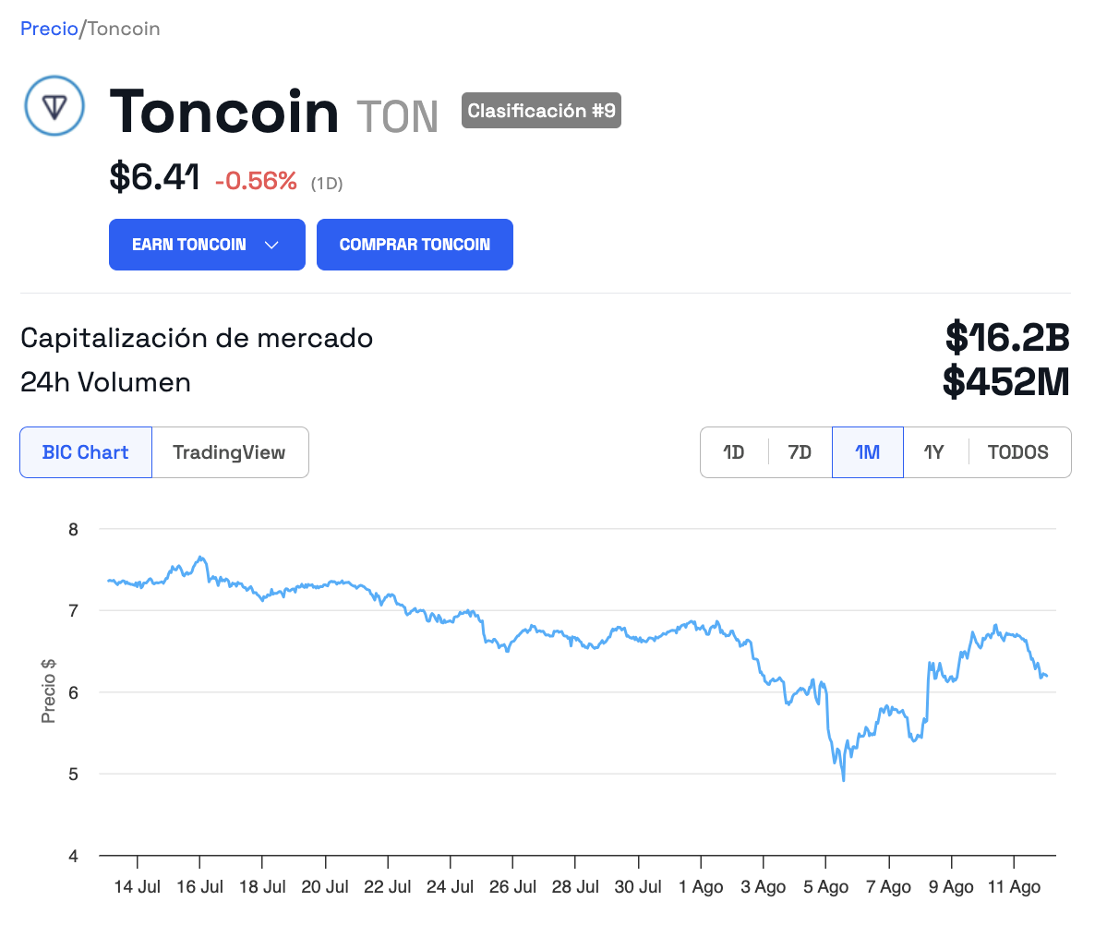This screenshot has height=925, width=1119.
Task: Switch to the BIC Chart tab
Action: [x=86, y=452]
